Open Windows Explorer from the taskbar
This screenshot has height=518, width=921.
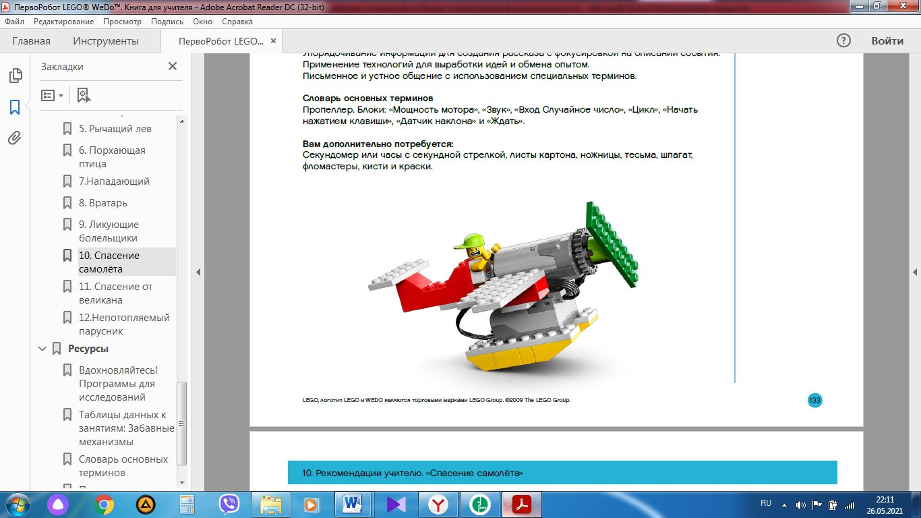click(x=271, y=505)
